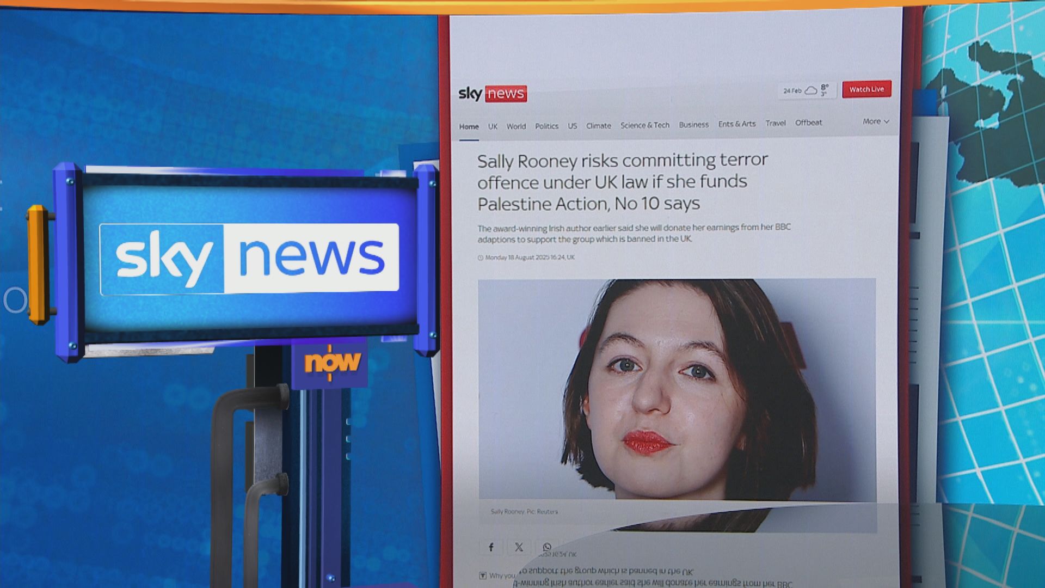Select the Politics nav item

(546, 126)
